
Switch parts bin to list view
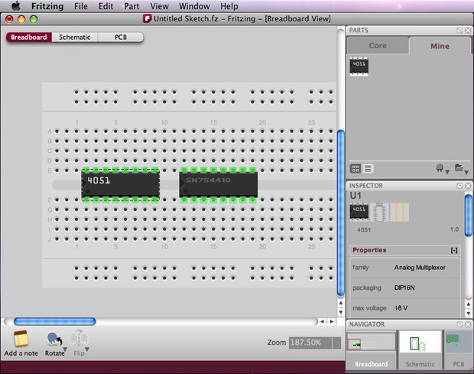point(368,168)
